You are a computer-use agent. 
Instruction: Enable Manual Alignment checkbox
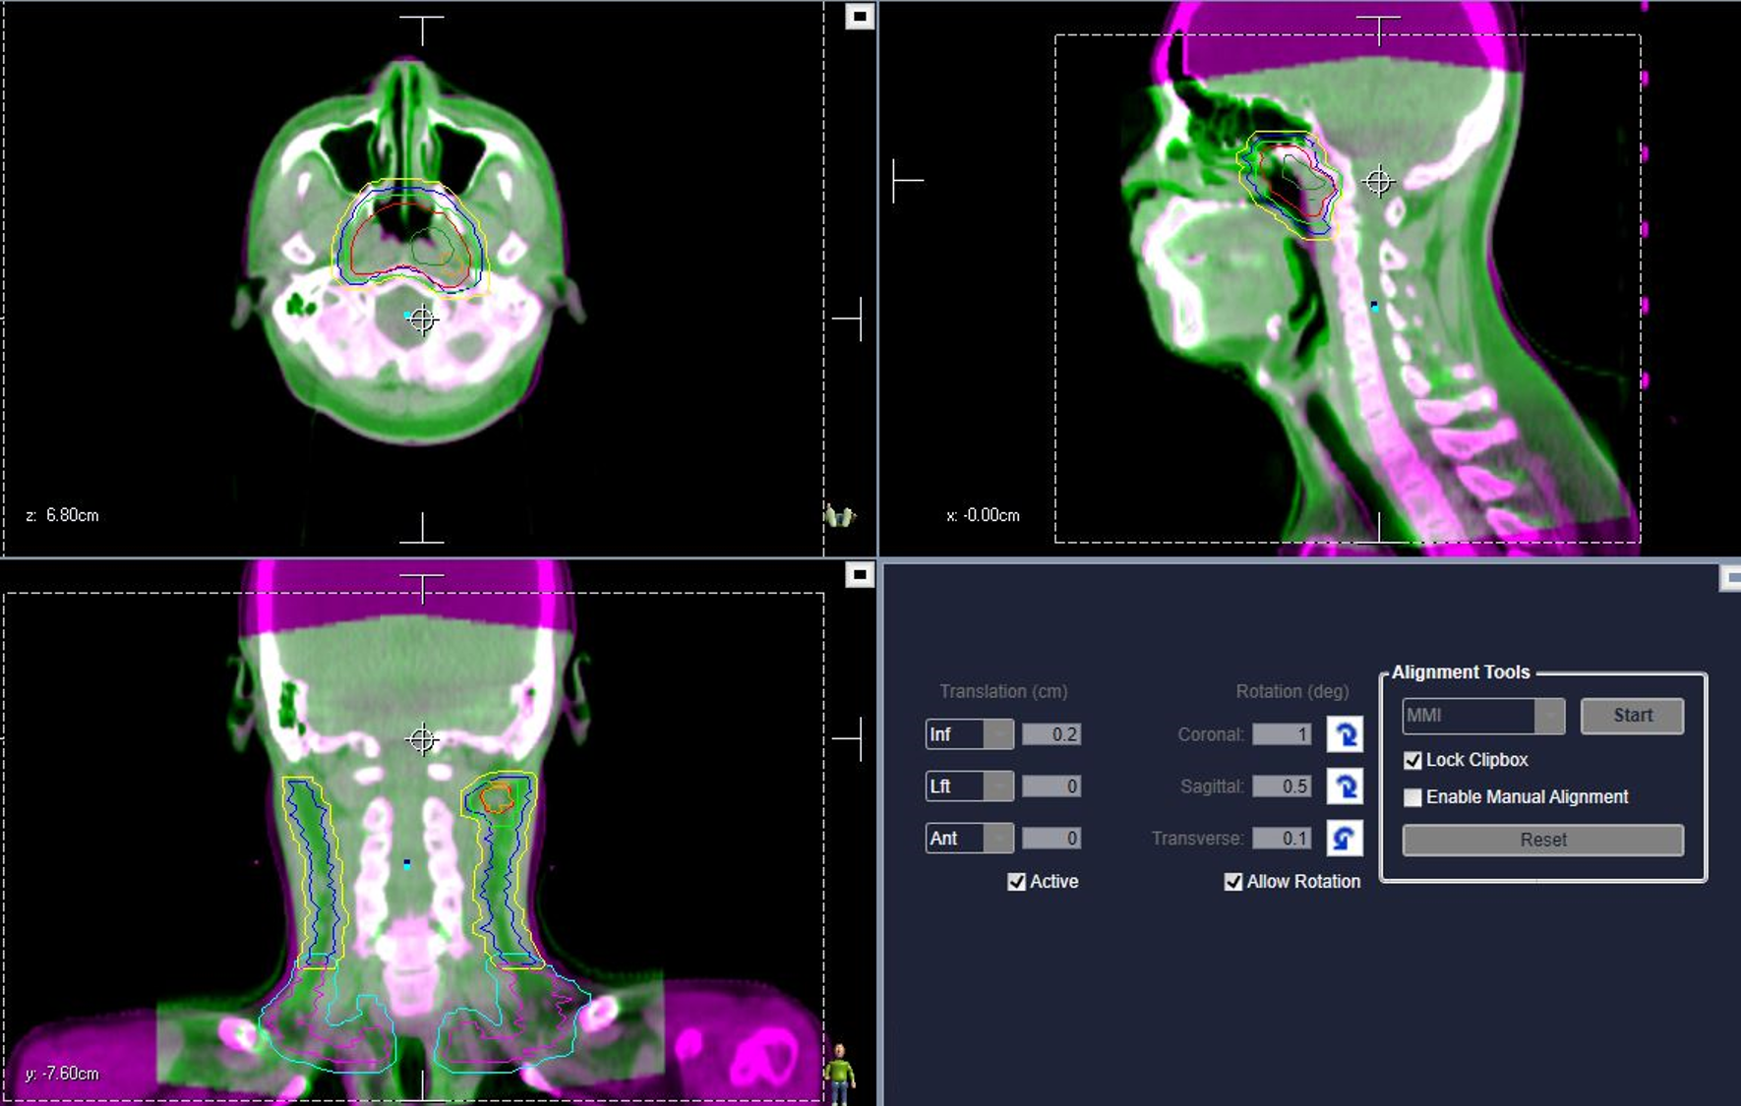click(x=1412, y=797)
